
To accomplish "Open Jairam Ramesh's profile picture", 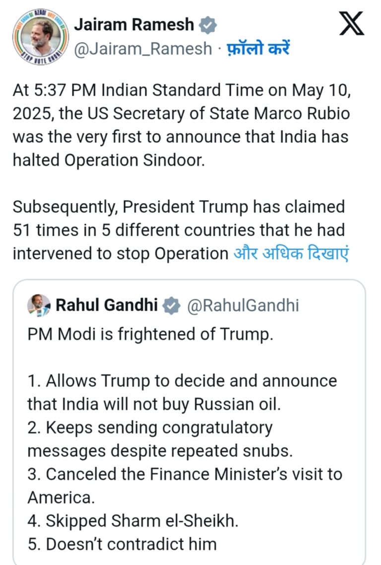I will [x=38, y=36].
